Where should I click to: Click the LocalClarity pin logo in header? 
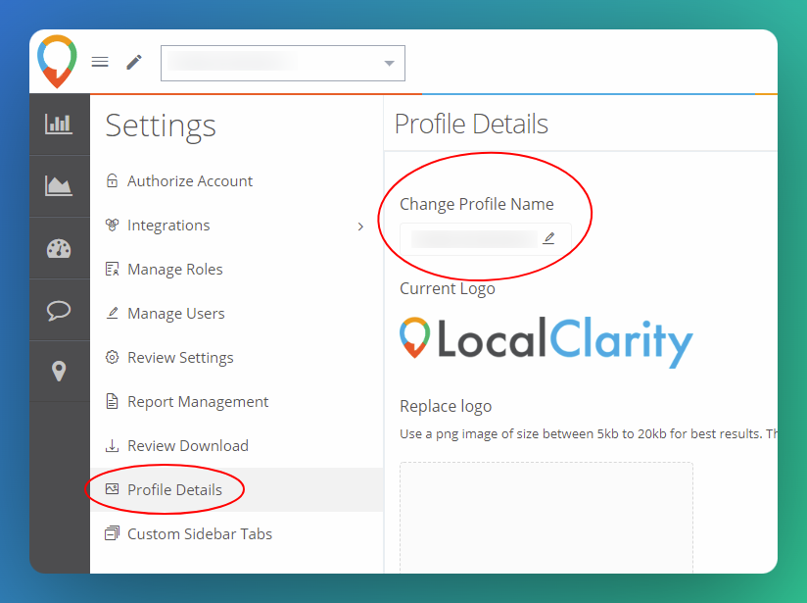point(57,61)
